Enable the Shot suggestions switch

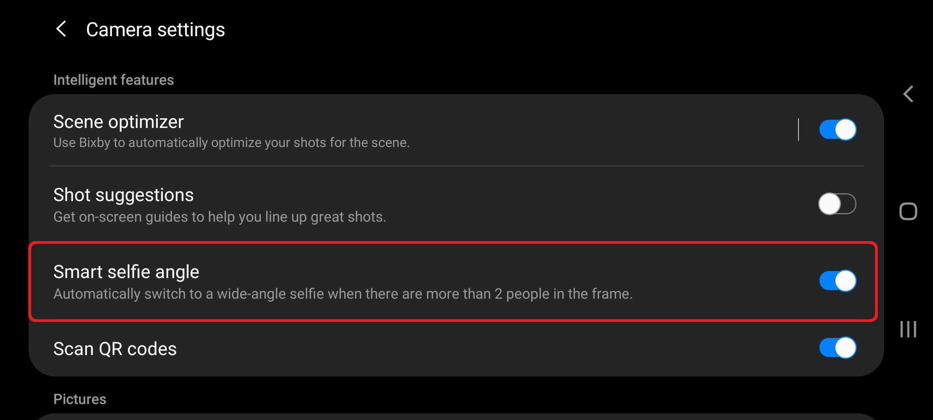coord(837,204)
